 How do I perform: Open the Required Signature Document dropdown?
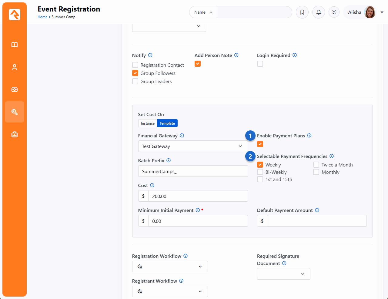tap(283, 274)
